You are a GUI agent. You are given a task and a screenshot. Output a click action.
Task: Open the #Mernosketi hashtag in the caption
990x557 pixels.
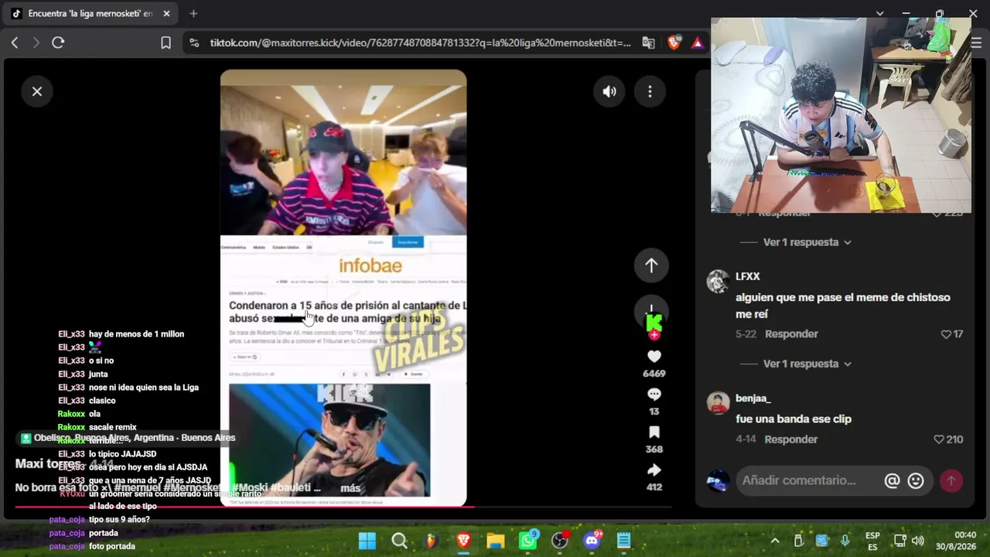pos(196,488)
